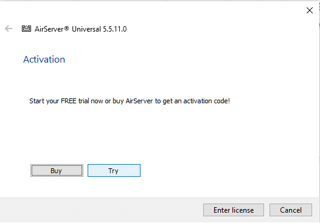This screenshot has width=320, height=223.
Task: Click blank white area below the message
Action: [x=160, y=132]
